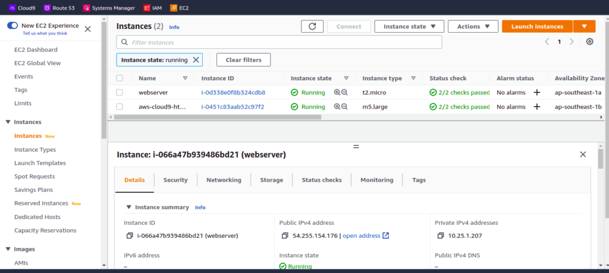Click Info link beside Instances heading
609x273 pixels.
click(174, 27)
